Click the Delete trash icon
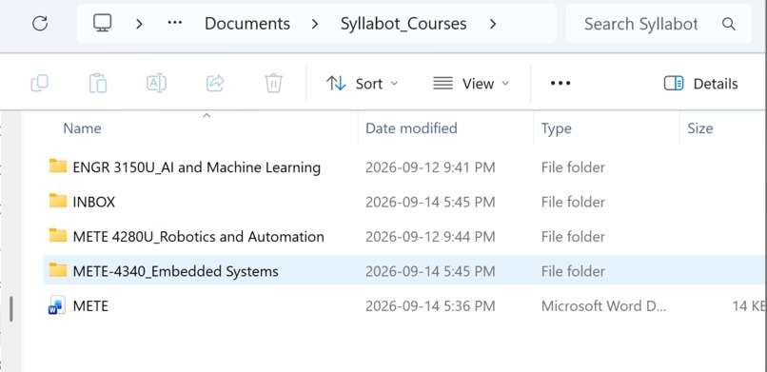Screen dimensions: 767x372 click(x=274, y=83)
